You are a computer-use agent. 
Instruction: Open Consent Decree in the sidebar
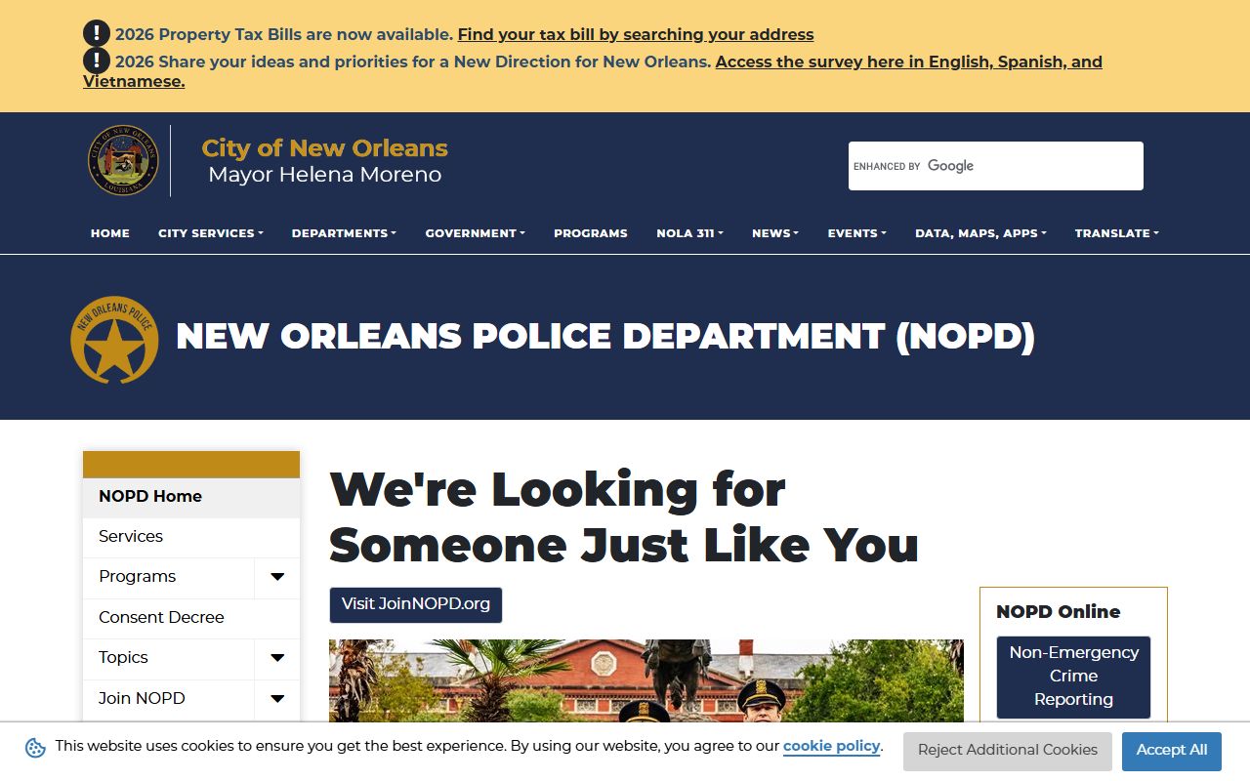pyautogui.click(x=191, y=618)
